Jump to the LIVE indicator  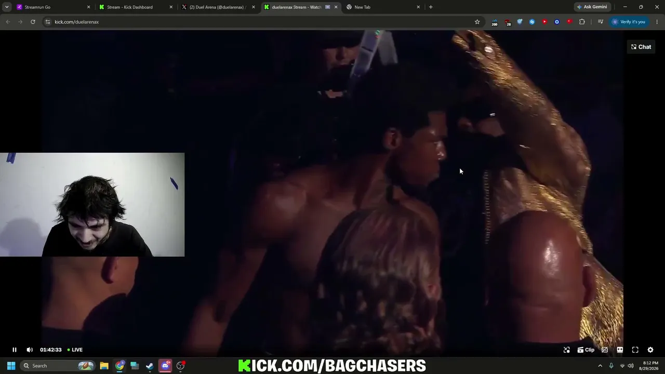click(75, 350)
